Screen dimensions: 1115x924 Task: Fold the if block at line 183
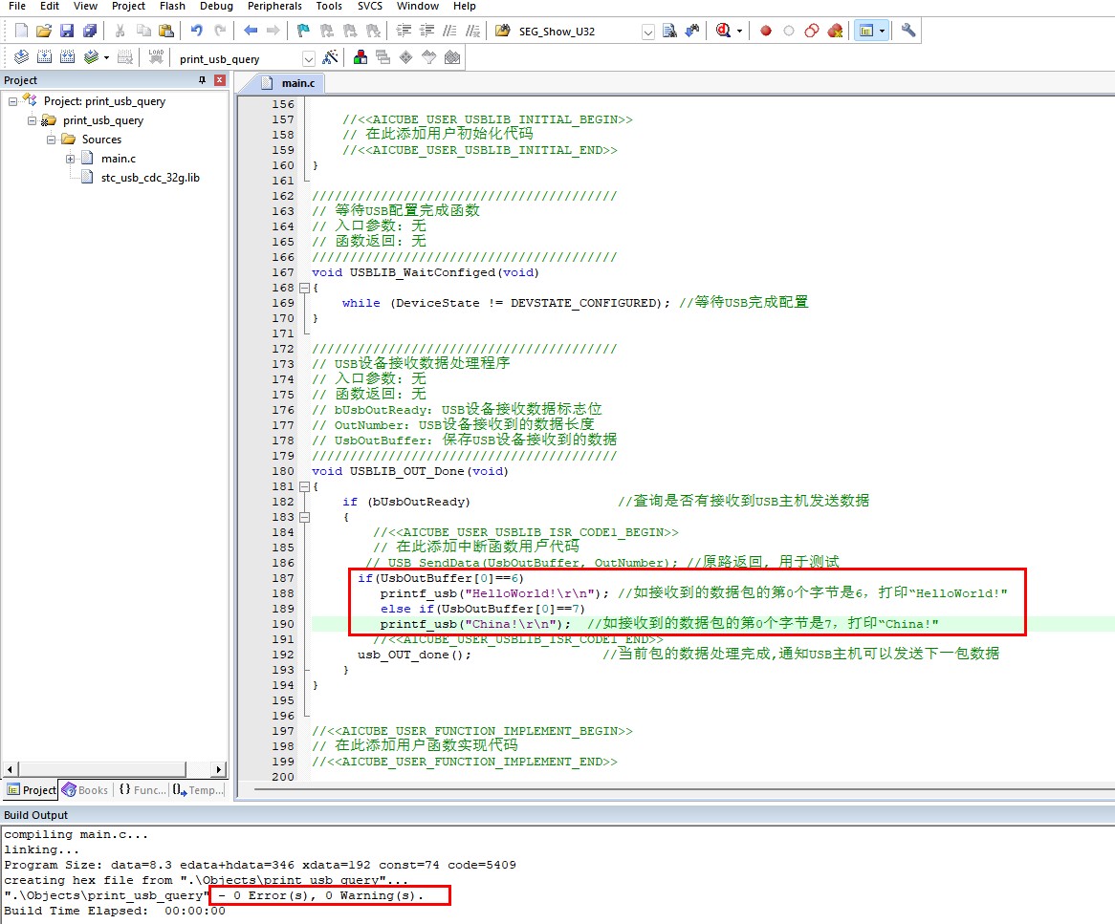[304, 518]
